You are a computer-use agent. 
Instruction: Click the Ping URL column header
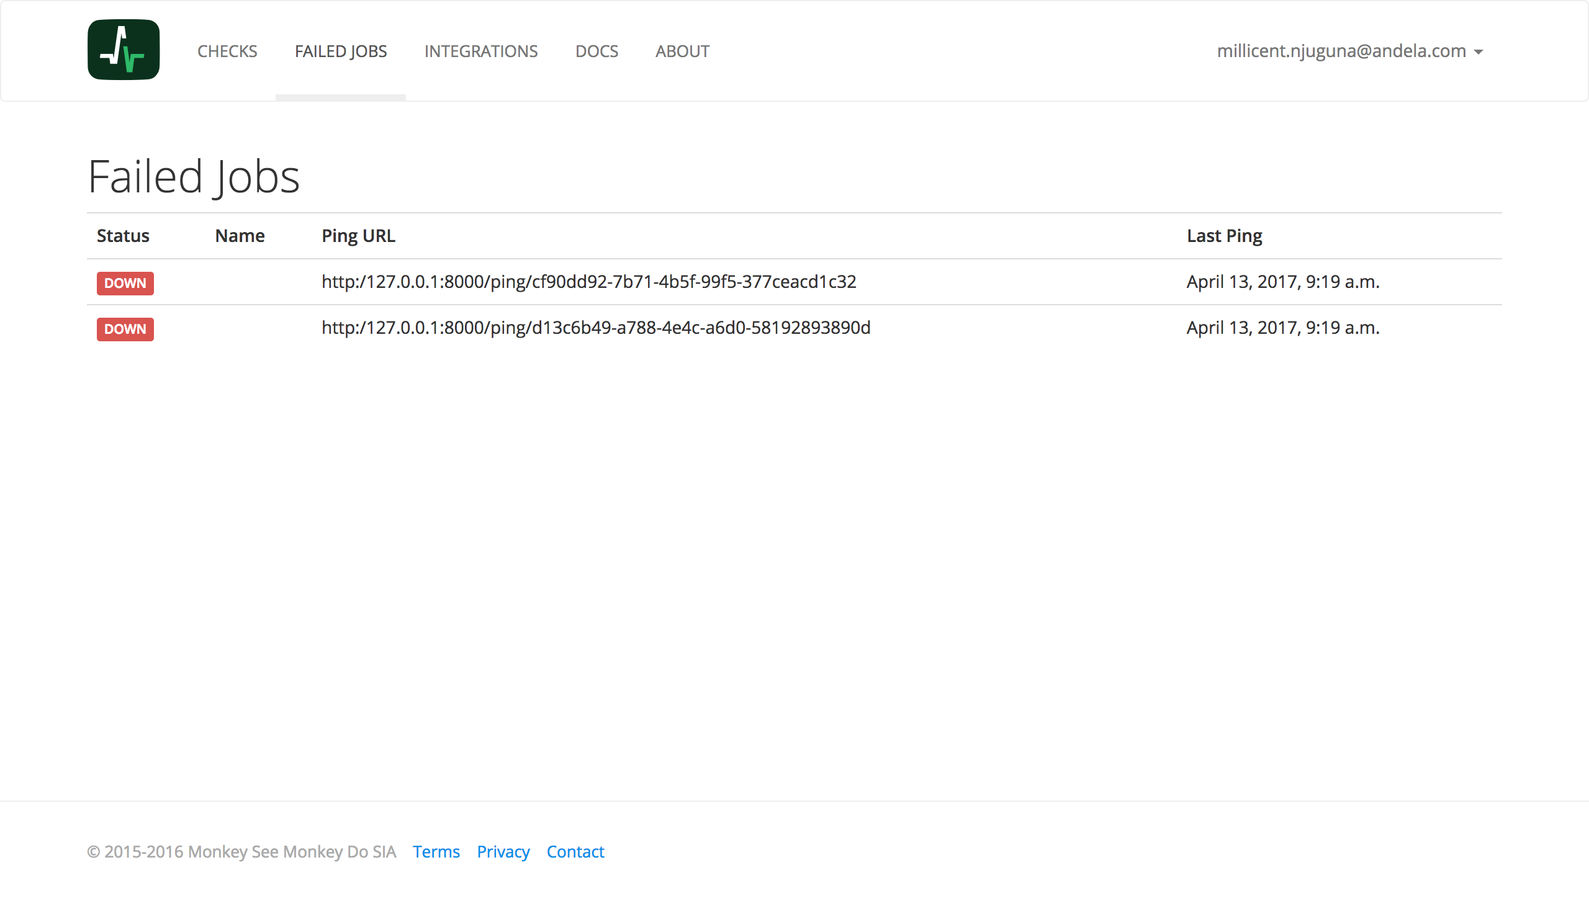coord(358,236)
